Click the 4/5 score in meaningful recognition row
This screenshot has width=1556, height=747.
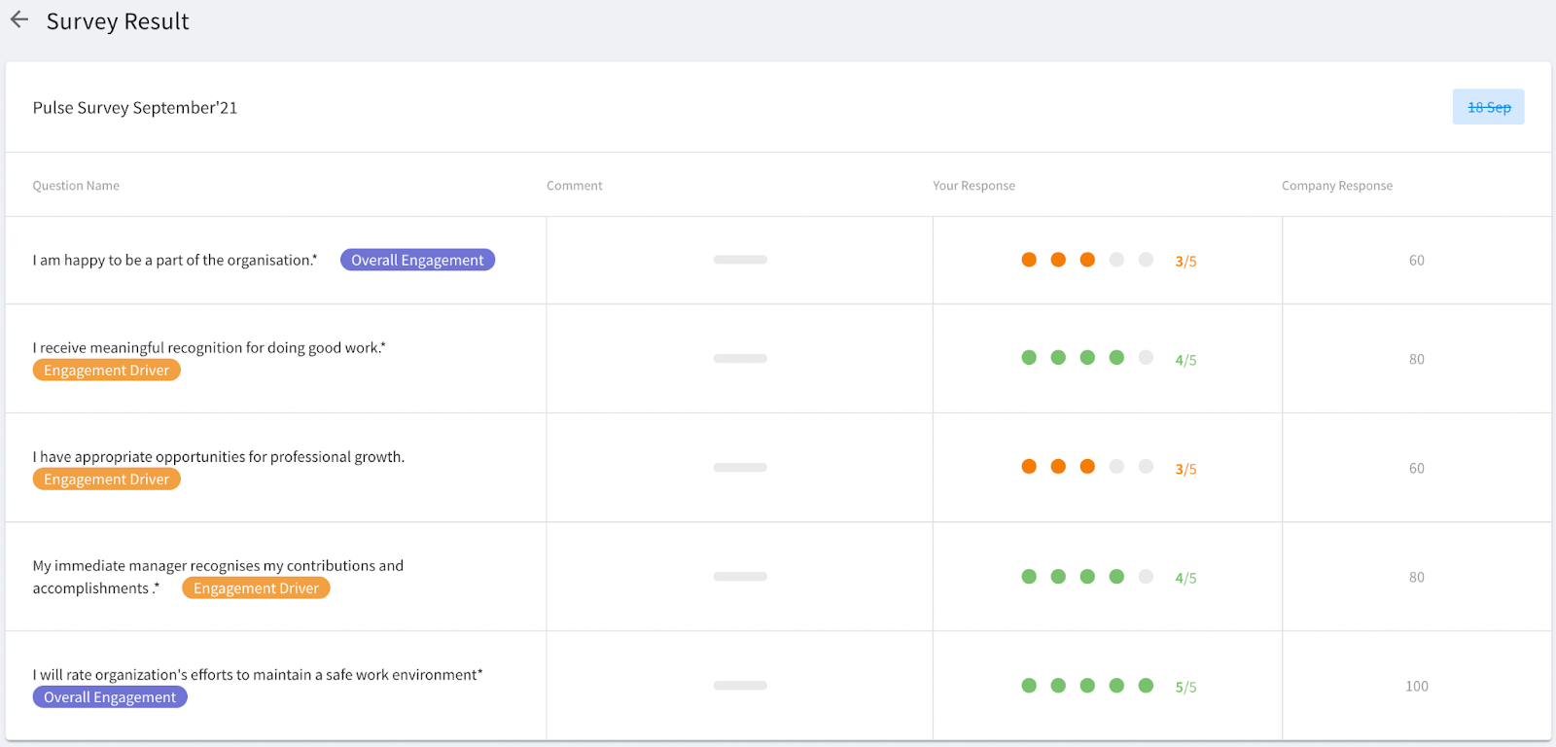click(1185, 360)
